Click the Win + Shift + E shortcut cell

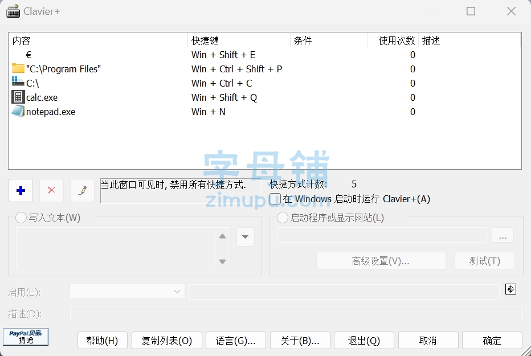[x=223, y=55]
